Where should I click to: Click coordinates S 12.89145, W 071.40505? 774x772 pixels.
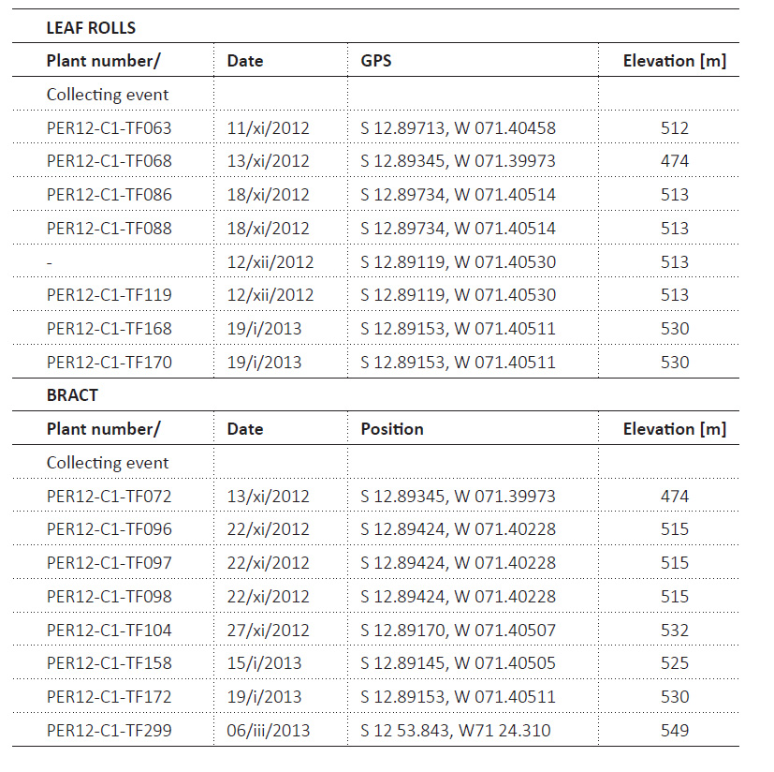(x=458, y=663)
